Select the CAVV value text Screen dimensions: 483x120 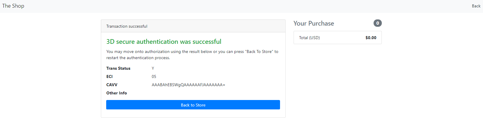point(188,85)
